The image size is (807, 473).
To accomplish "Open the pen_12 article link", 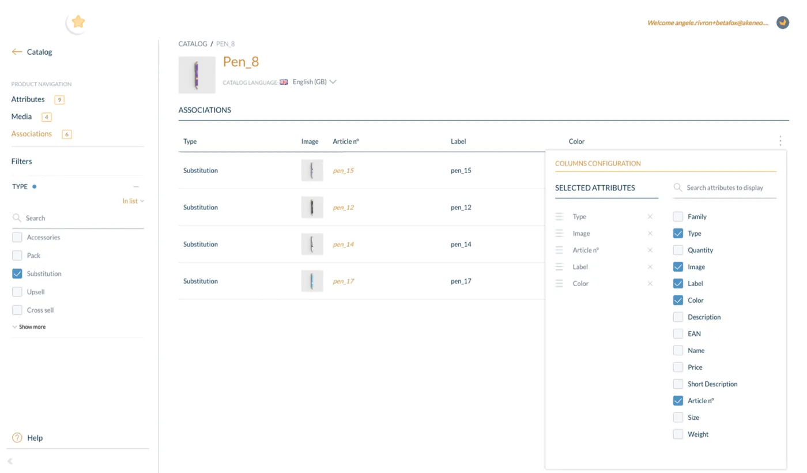I will 344,208.
